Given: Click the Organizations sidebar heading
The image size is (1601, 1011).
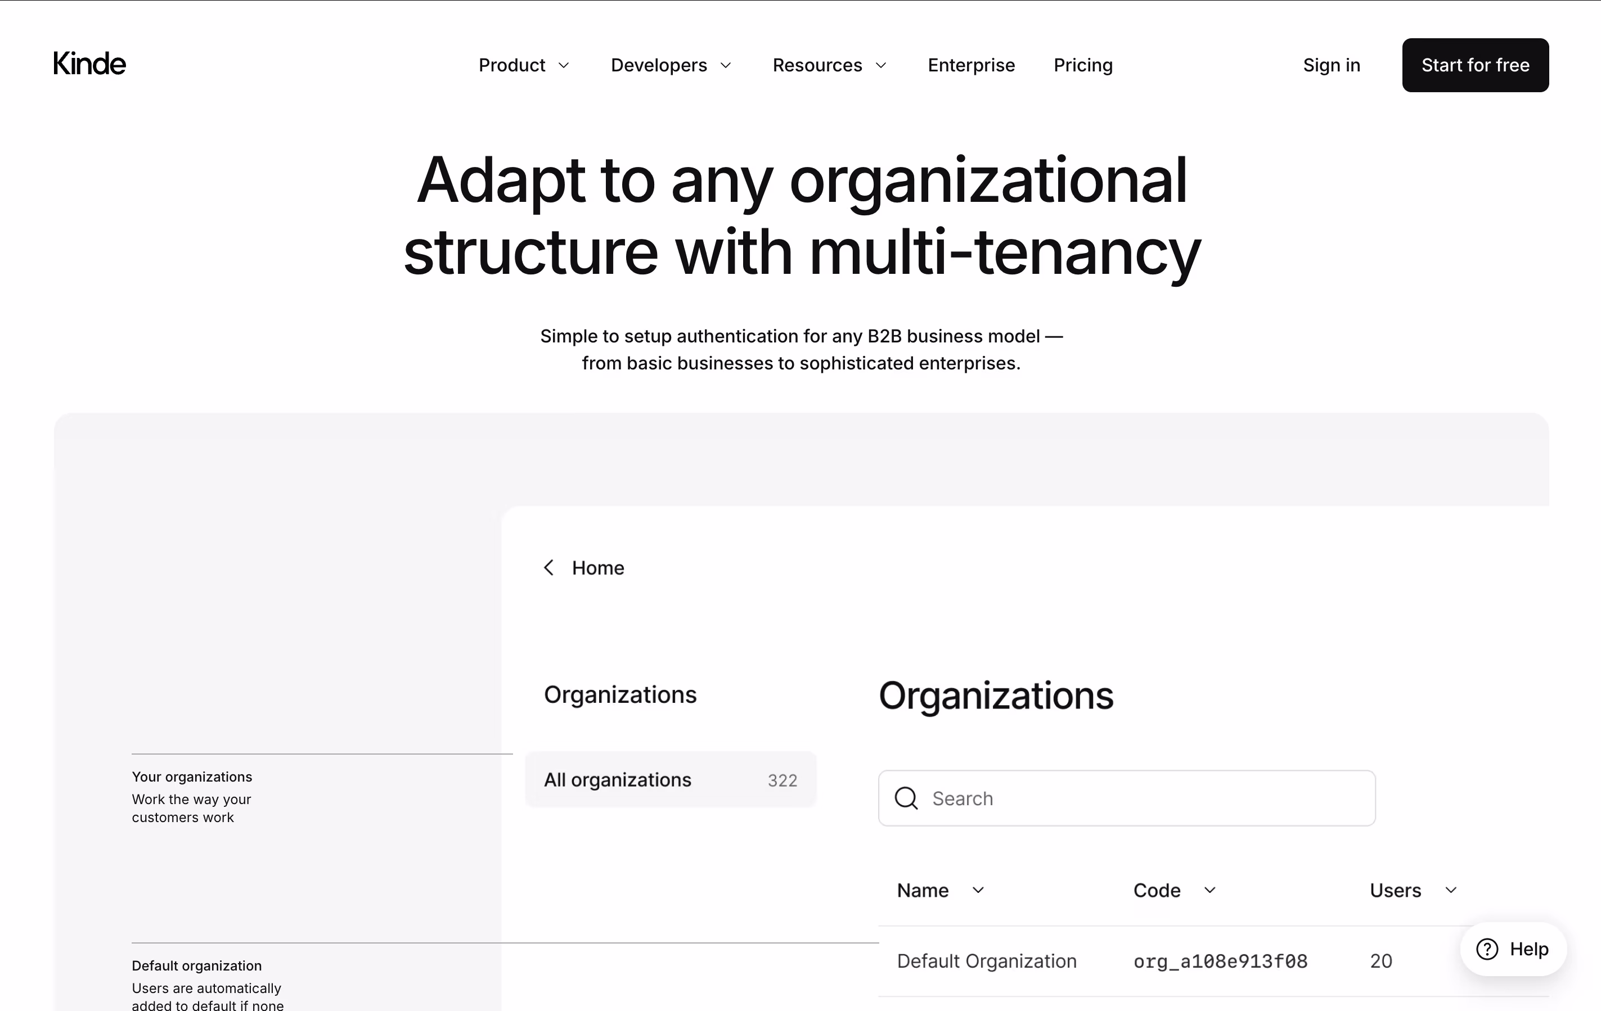Looking at the screenshot, I should (620, 694).
